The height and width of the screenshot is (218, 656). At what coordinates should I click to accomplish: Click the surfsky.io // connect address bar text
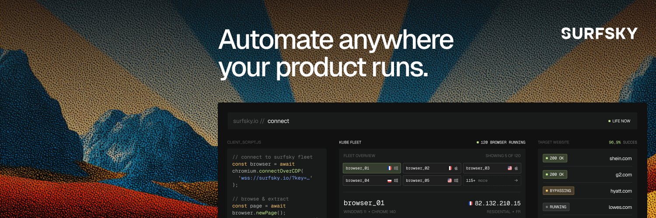point(261,121)
